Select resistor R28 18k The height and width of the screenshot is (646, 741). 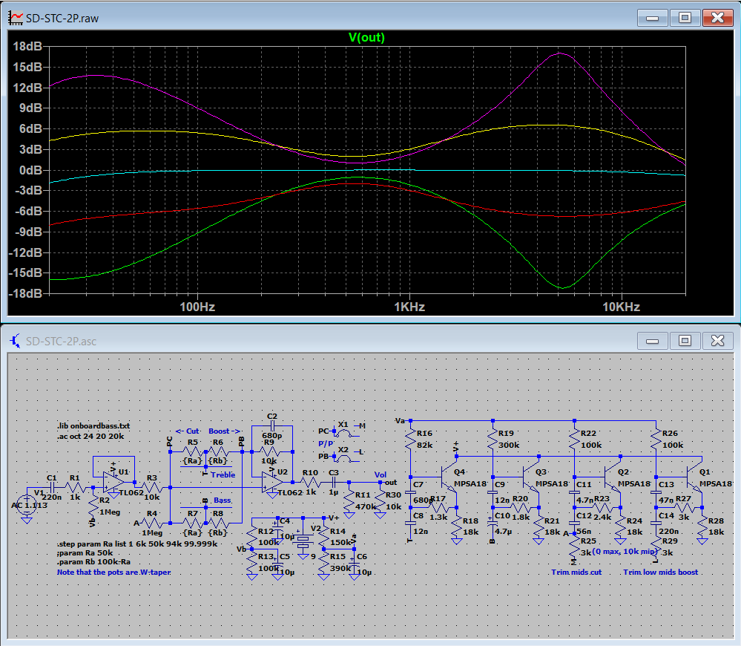702,526
